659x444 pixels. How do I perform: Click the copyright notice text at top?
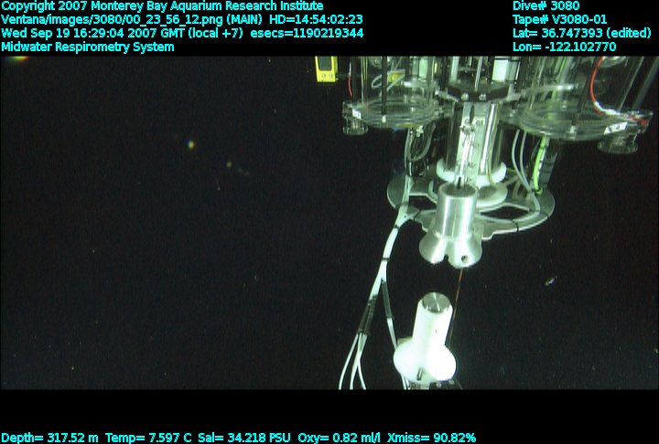pos(162,5)
